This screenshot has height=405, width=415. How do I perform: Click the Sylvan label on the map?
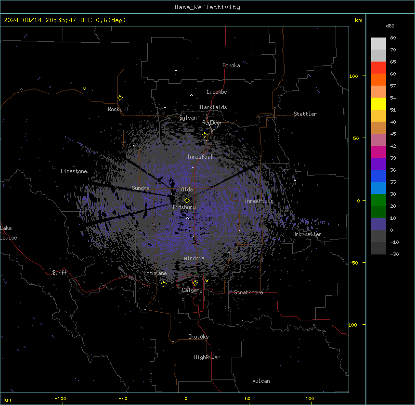coord(188,118)
